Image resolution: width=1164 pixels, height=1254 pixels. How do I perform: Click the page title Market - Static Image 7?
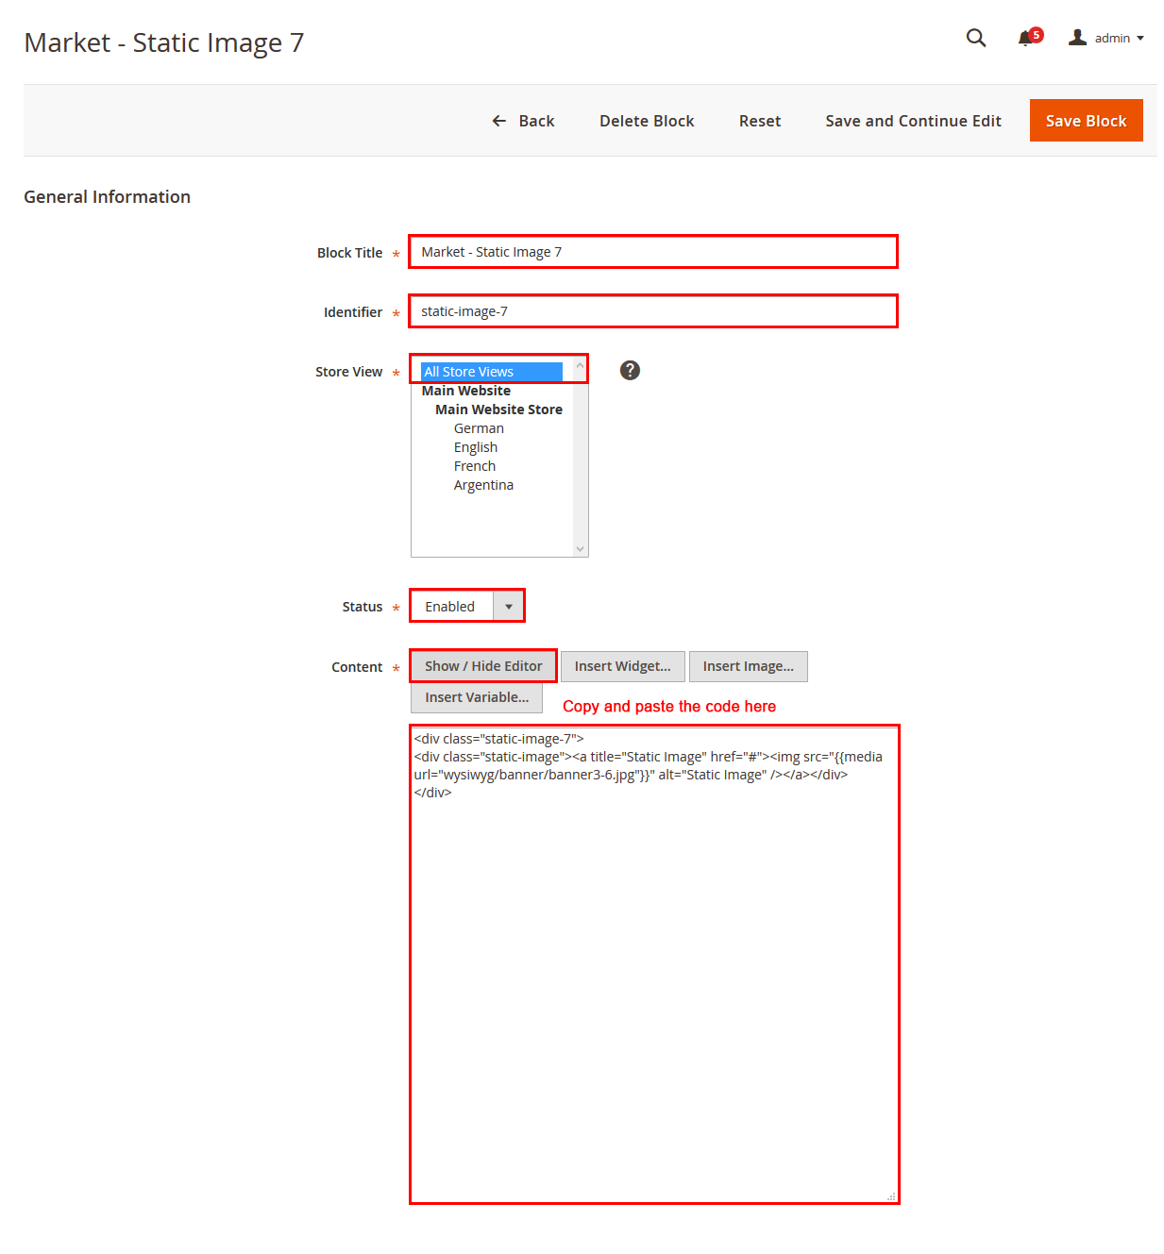click(x=163, y=42)
